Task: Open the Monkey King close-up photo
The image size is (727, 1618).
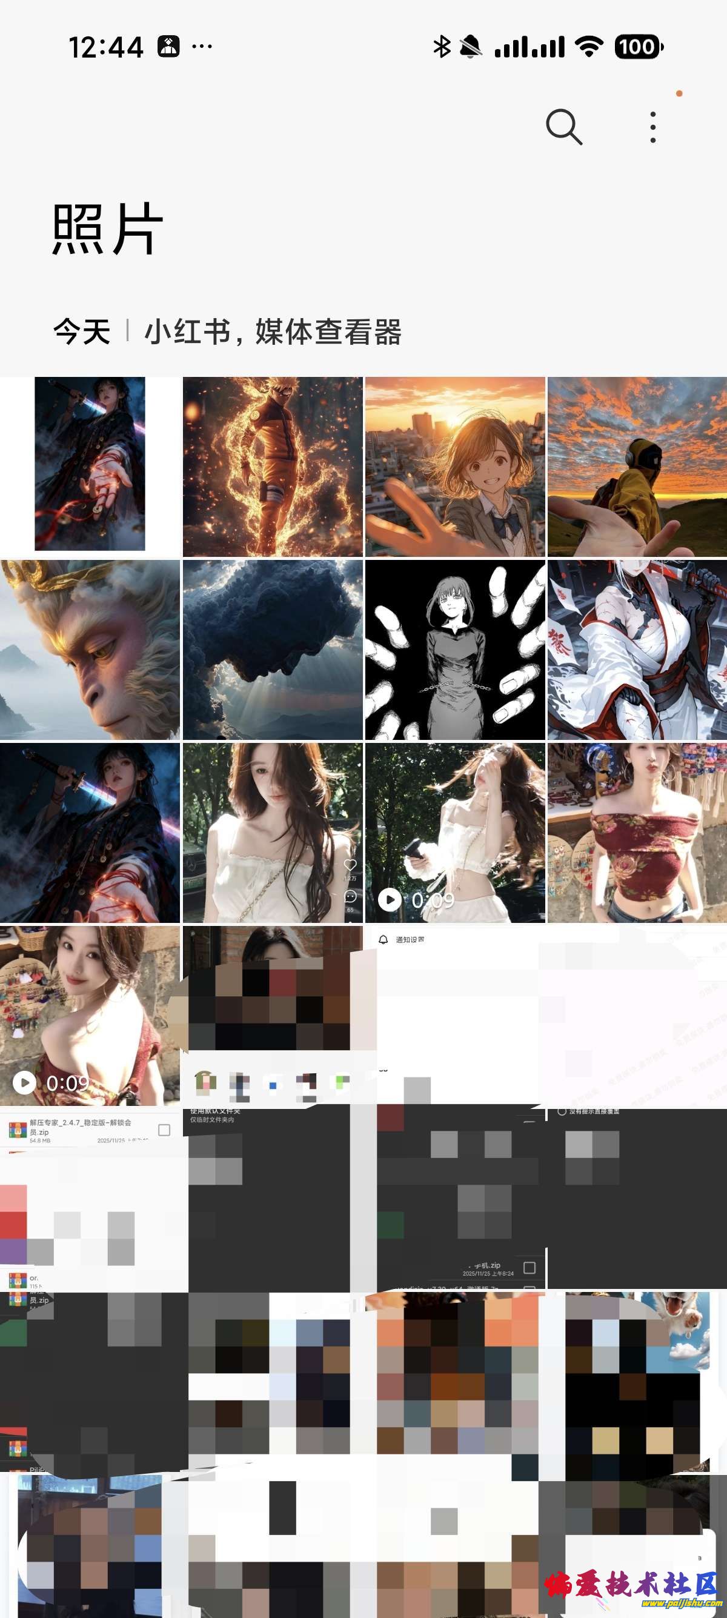Action: click(90, 650)
